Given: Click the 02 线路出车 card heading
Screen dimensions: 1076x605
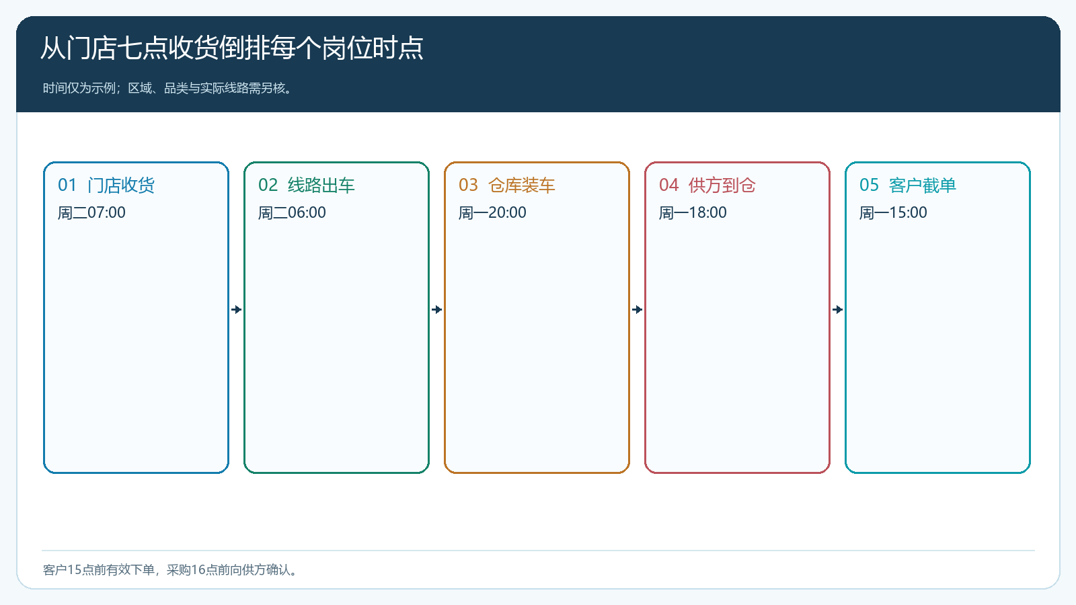Looking at the screenshot, I should point(307,185).
